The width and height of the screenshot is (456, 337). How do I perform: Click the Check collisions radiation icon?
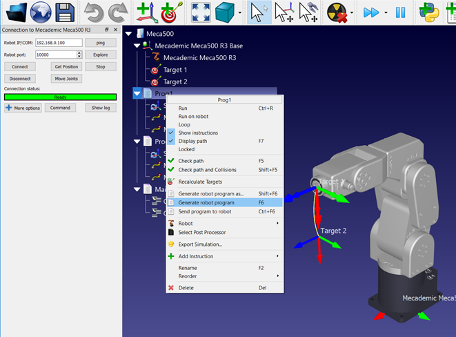(x=337, y=12)
